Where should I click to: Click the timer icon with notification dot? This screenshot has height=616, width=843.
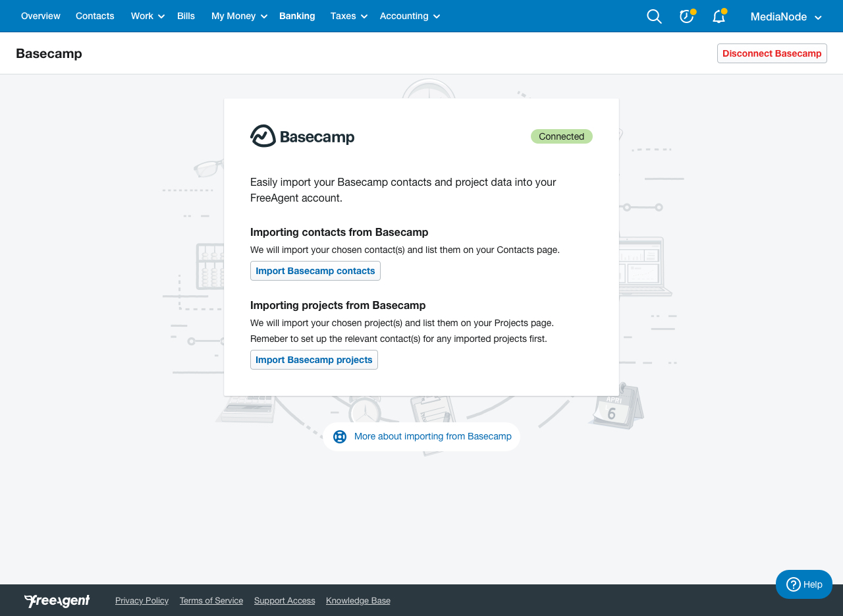click(686, 16)
